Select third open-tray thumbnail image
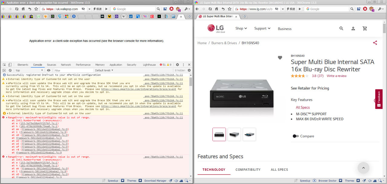This screenshot has height=184, width=387. pos(249,134)
